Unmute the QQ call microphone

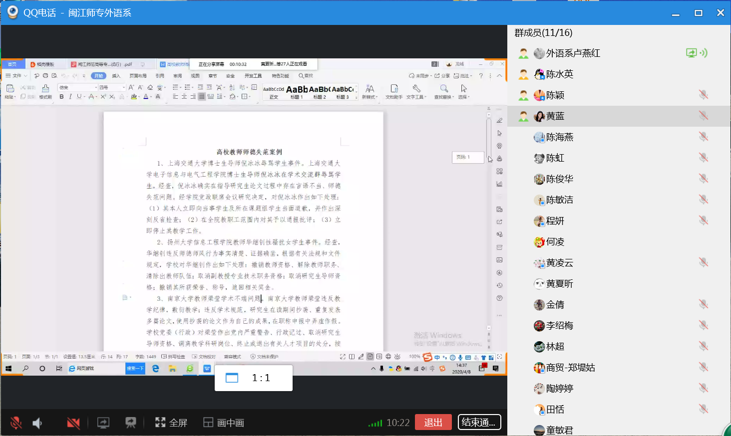pyautogui.click(x=16, y=423)
